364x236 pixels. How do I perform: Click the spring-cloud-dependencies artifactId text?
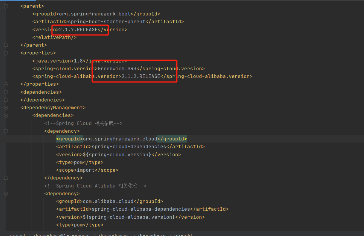click(129, 146)
